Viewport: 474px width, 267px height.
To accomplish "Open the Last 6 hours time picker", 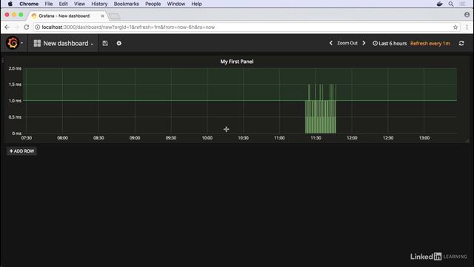I will coord(390,43).
